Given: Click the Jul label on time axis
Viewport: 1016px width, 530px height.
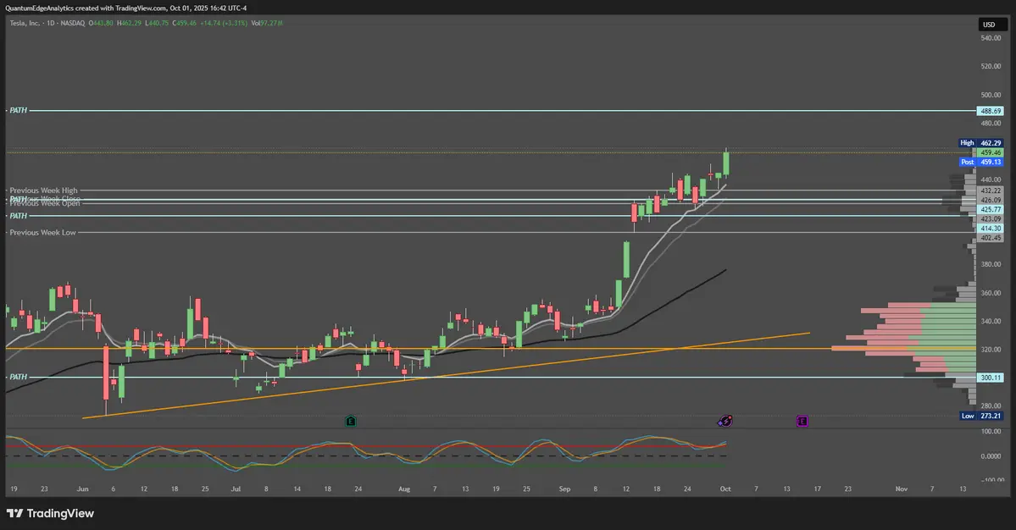Looking at the screenshot, I should click(236, 489).
